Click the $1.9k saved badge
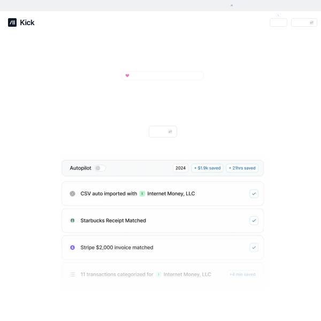Image resolution: width=321 pixels, height=321 pixels. pyautogui.click(x=208, y=168)
